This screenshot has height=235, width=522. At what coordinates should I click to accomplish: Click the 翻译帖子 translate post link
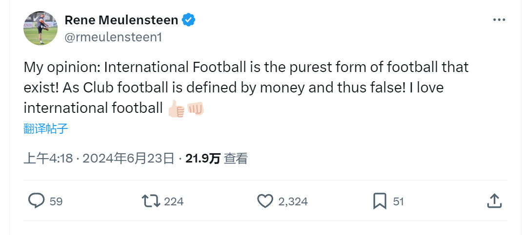point(45,129)
